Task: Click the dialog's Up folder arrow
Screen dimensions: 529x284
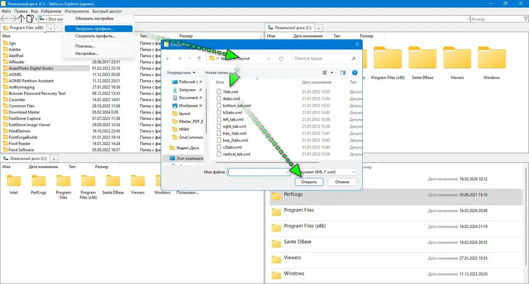Action: pos(199,59)
